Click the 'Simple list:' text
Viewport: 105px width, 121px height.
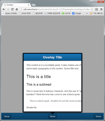click(31, 107)
